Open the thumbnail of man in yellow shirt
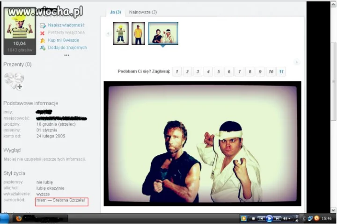Screen dimensions: 337x224 [x=138, y=34]
